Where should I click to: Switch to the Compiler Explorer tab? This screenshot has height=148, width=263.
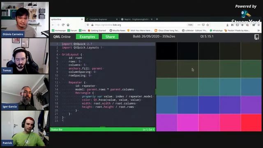click(102, 19)
